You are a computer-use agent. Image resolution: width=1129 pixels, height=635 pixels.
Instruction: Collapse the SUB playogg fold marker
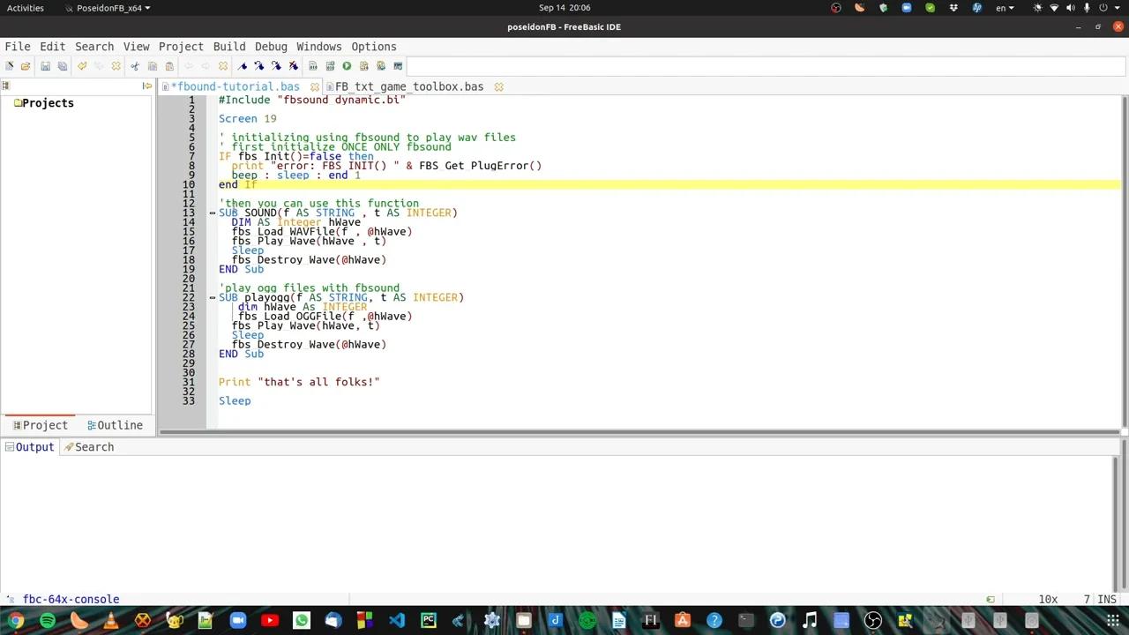tap(213, 298)
